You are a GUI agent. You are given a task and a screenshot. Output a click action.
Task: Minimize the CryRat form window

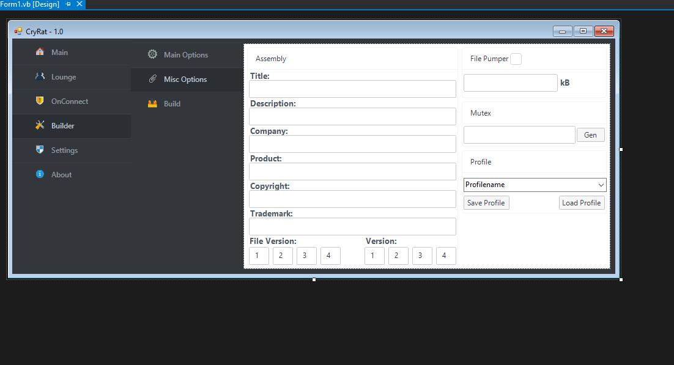tap(562, 31)
